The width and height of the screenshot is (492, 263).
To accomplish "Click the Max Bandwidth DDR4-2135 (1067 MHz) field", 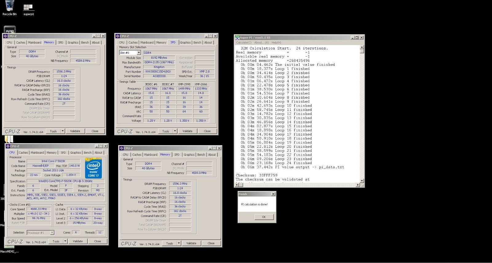I will [x=159, y=62].
